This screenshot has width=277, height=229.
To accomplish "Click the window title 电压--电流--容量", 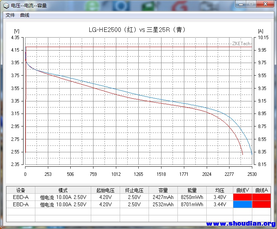I will (x=29, y=6).
